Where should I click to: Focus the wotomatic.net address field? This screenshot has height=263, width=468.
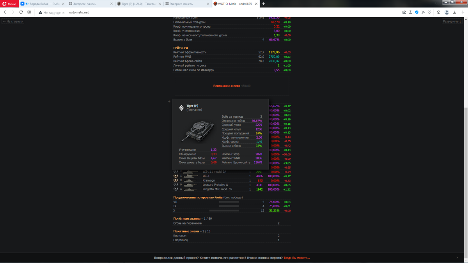(x=78, y=12)
